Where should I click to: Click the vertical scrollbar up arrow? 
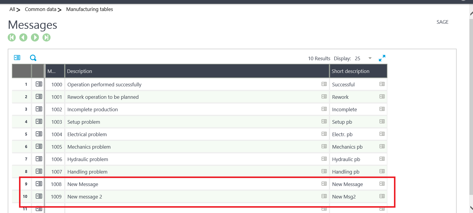(x=471, y=14)
